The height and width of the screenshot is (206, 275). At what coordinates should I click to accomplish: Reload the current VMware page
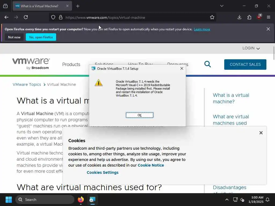pos(26,17)
